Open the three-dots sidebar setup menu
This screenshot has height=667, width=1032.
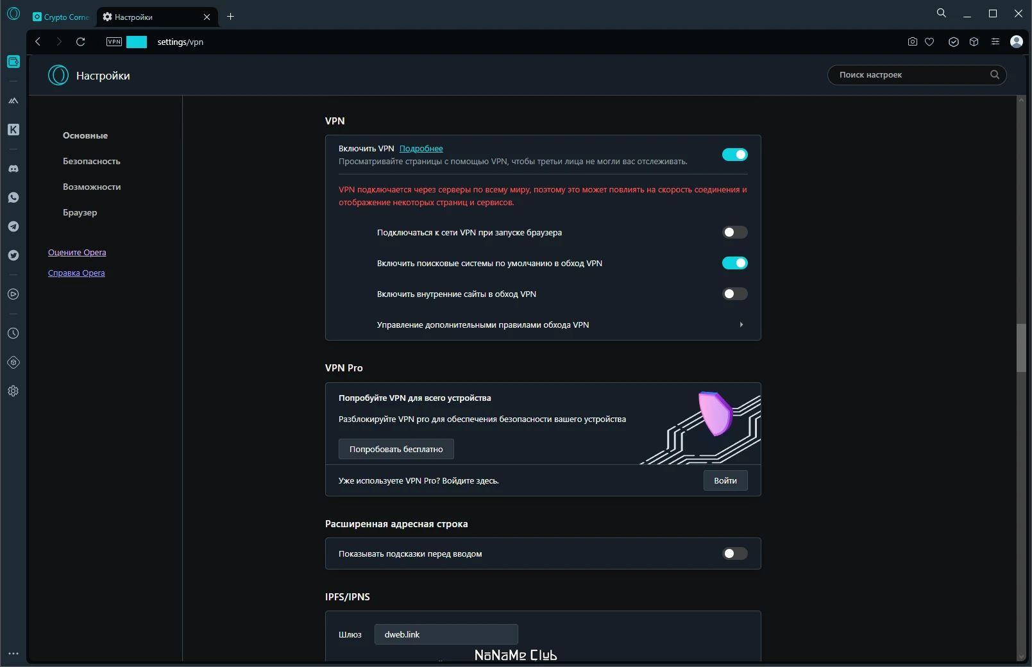(13, 654)
